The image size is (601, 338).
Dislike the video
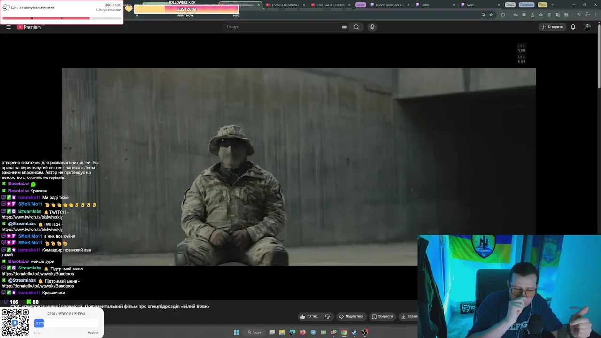pyautogui.click(x=327, y=316)
